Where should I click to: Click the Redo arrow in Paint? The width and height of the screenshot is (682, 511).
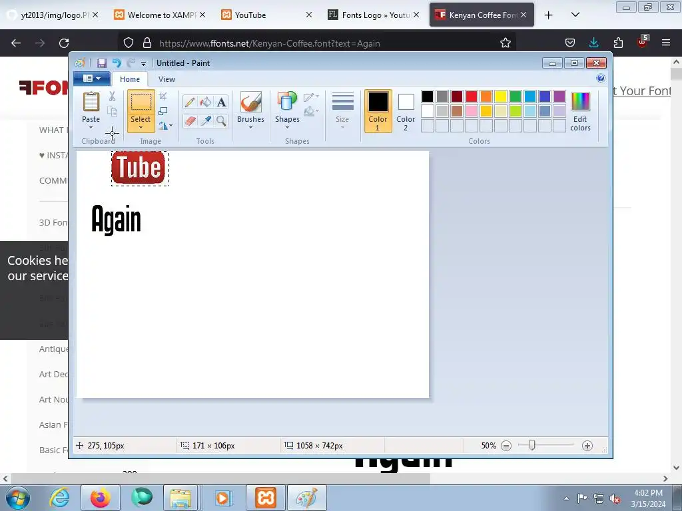tap(131, 63)
